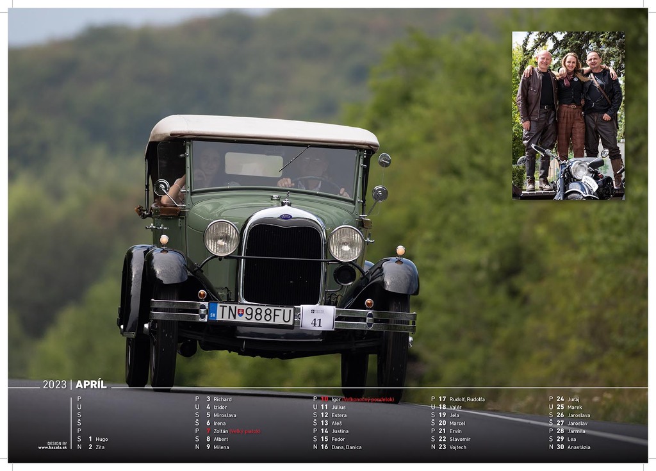The image size is (656, 471).
Task: Click the car's right round headlight
Action: point(346,243)
